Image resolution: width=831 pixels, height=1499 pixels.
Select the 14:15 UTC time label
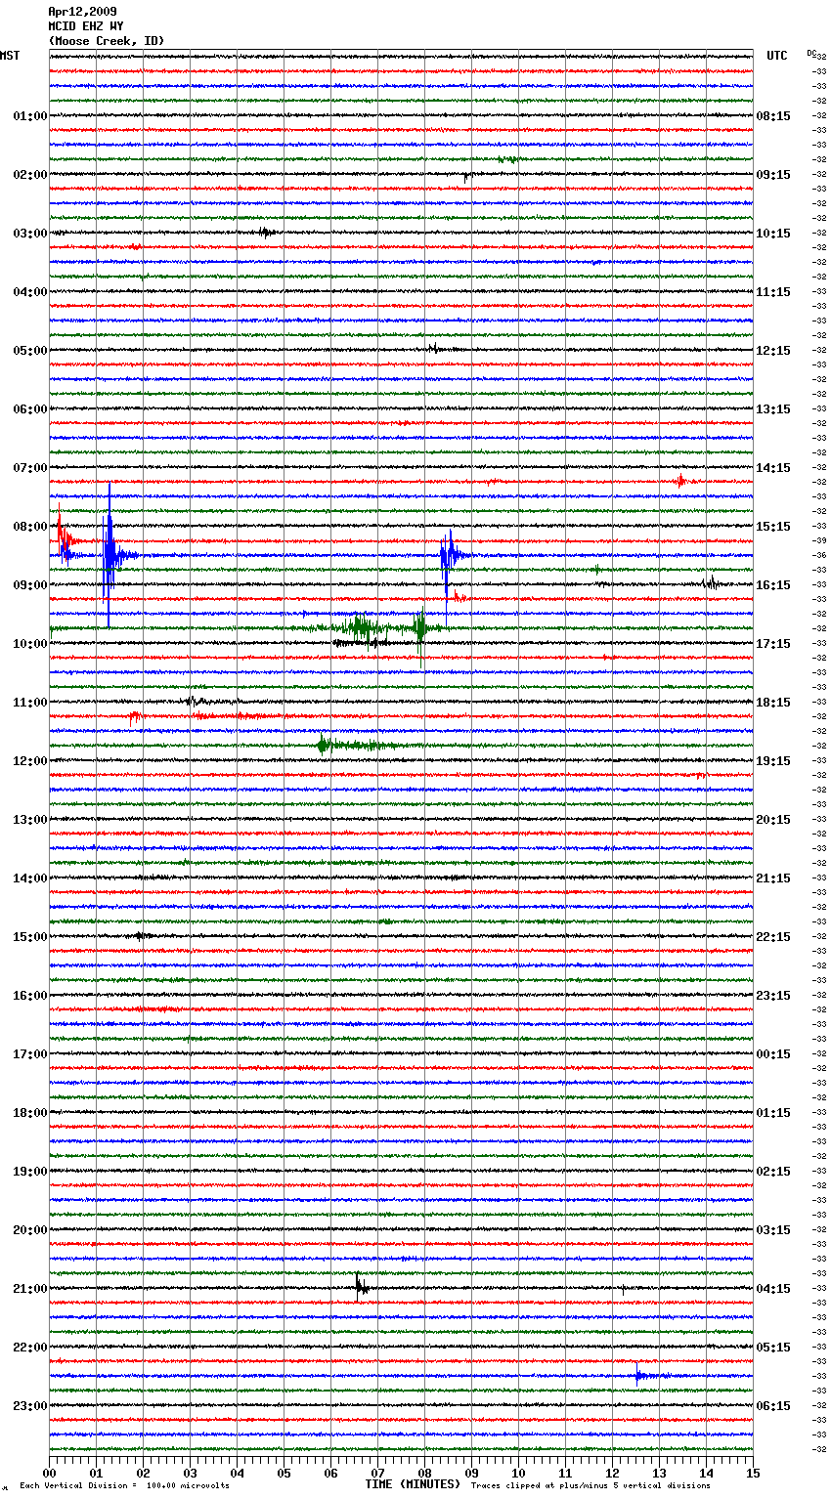773,468
